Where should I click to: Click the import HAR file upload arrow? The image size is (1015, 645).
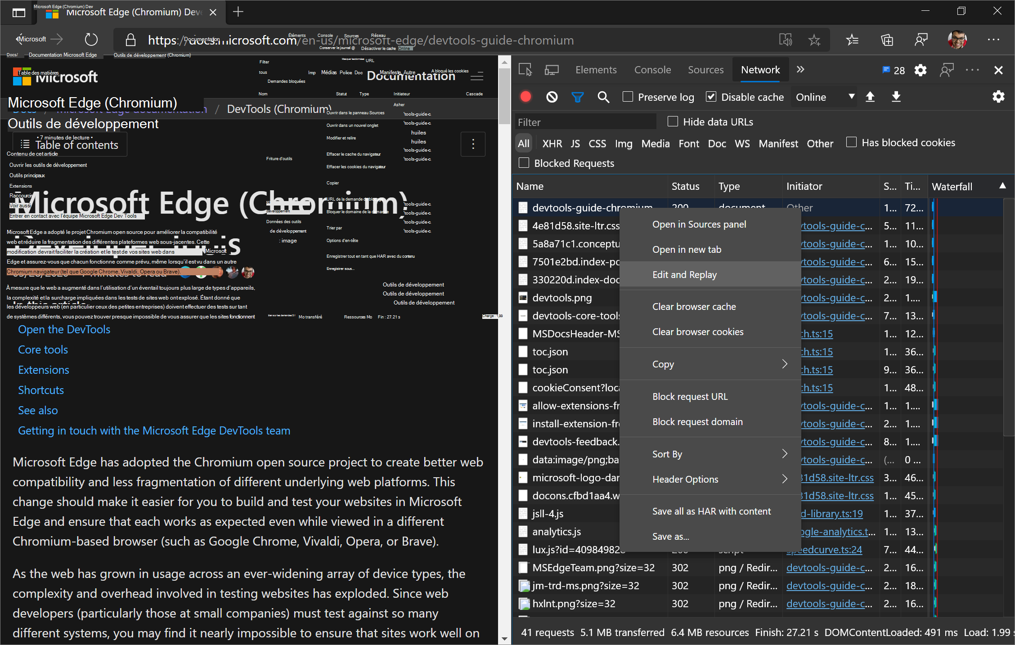(870, 97)
